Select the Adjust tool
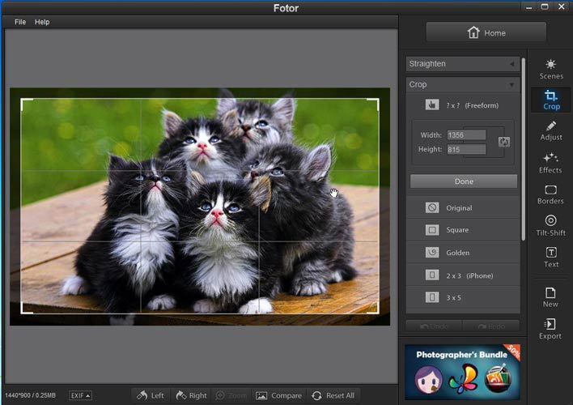 pyautogui.click(x=550, y=130)
